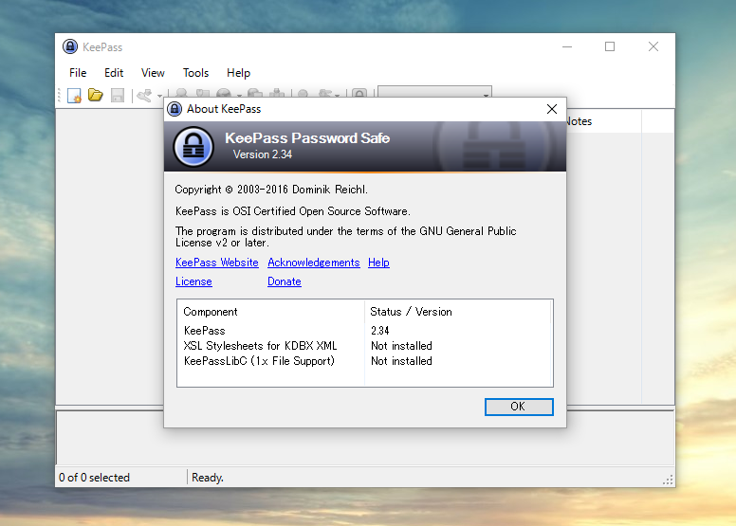The width and height of the screenshot is (736, 526).
Task: Click the Open database folder icon
Action: (x=96, y=95)
